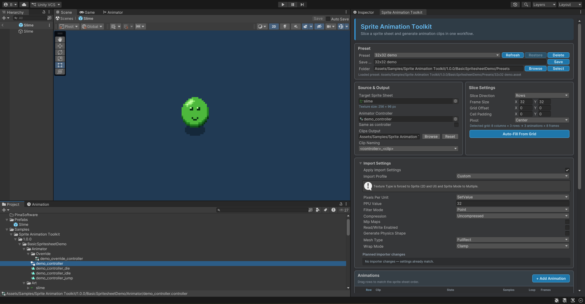
Task: Select the Transform tool in Scene
Action: [60, 72]
